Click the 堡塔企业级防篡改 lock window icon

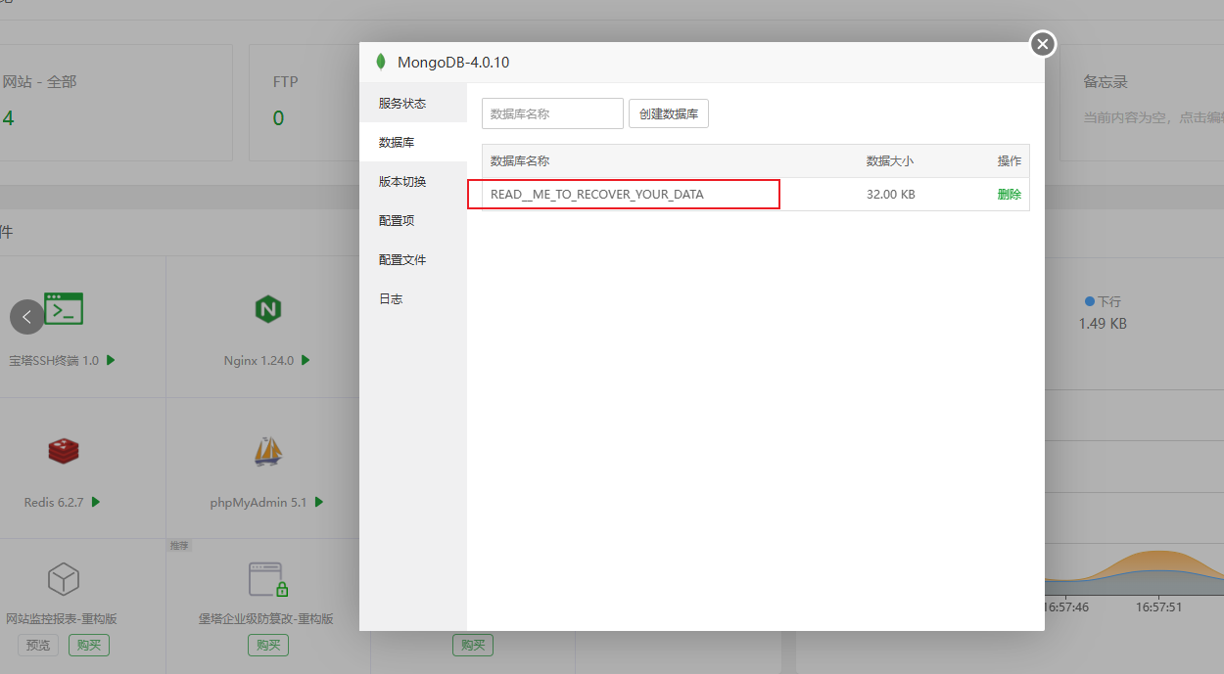tap(267, 579)
